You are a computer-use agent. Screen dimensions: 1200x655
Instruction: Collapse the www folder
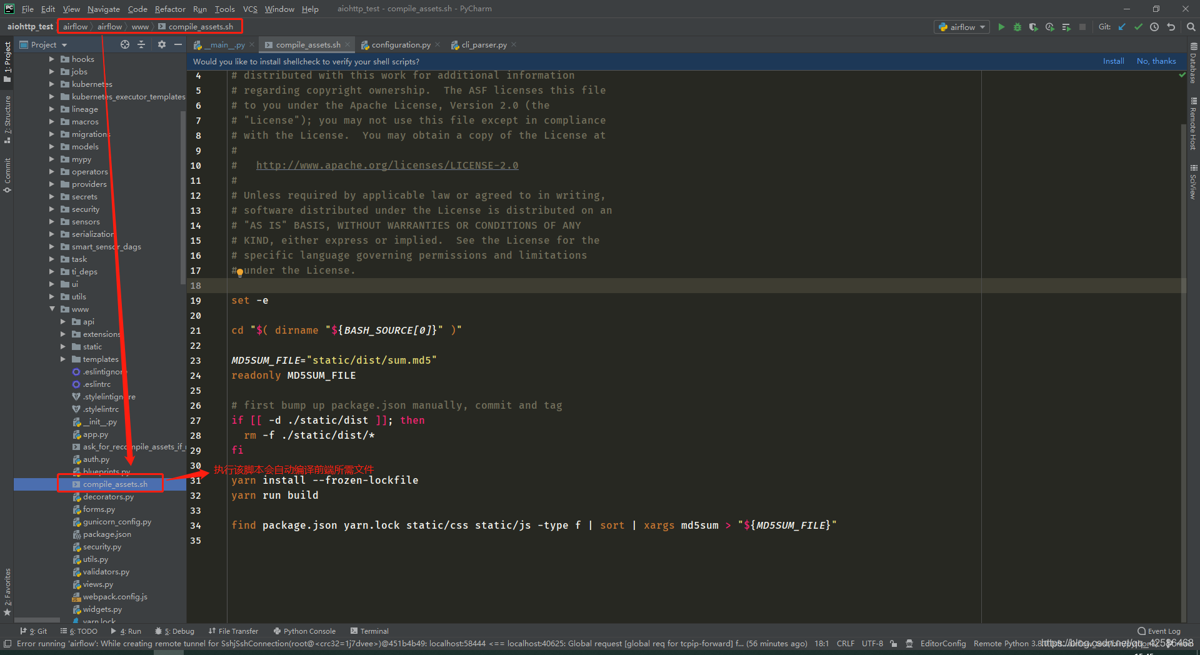tap(52, 309)
